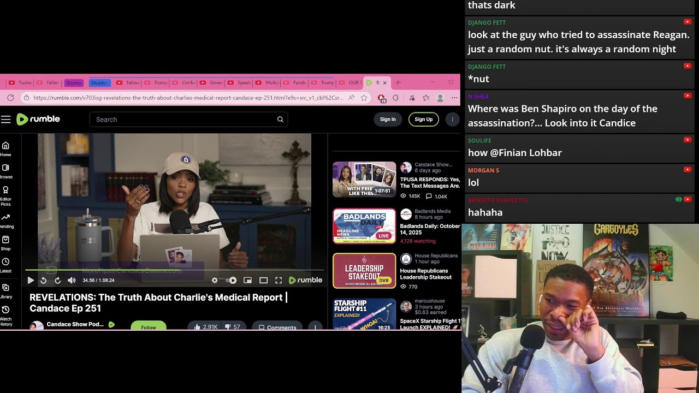Skip forward with the forward-skip icon

[57, 280]
